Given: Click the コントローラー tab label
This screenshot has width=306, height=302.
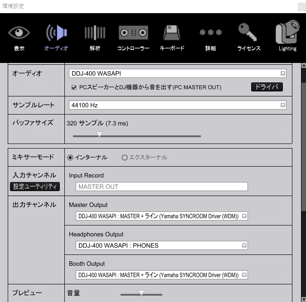Looking at the screenshot, I should (133, 48).
